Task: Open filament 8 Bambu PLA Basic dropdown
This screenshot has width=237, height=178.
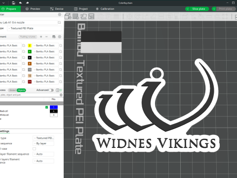Action: tap(45, 63)
